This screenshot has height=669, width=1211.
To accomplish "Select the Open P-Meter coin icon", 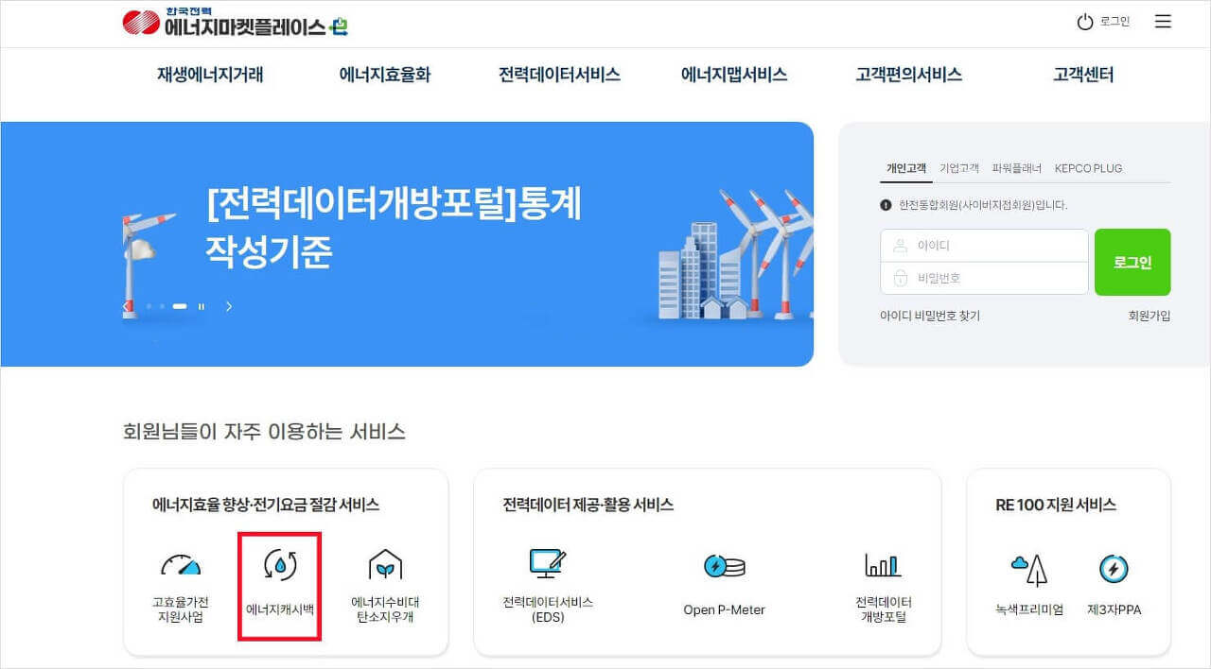I will pos(723,568).
